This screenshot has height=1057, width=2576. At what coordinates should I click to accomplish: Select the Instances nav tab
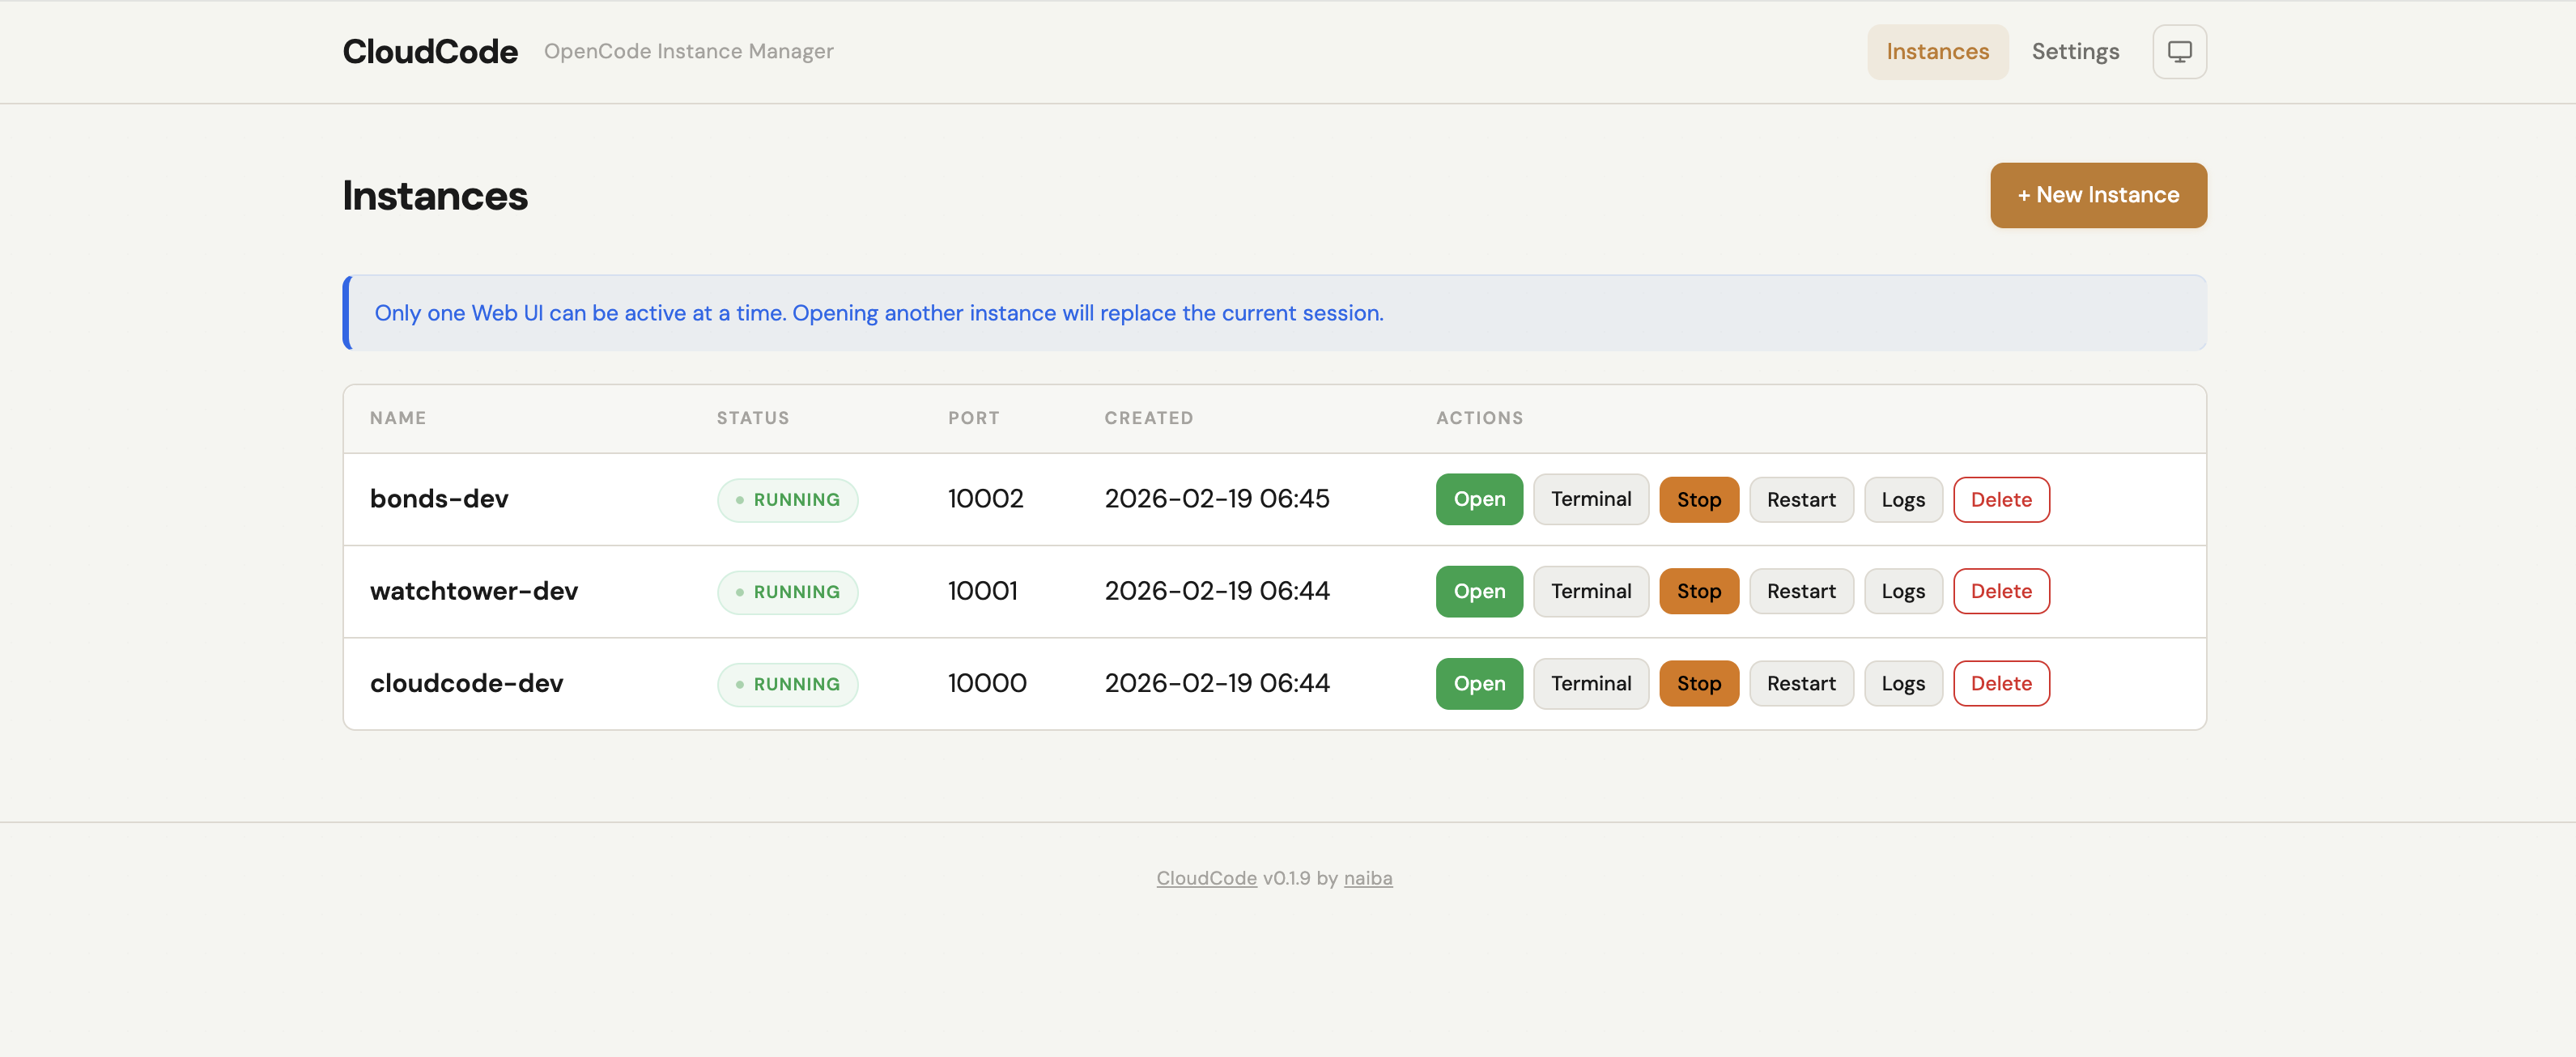1937,52
